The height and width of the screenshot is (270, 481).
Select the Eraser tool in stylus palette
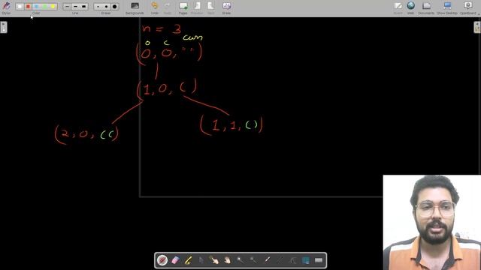175,260
